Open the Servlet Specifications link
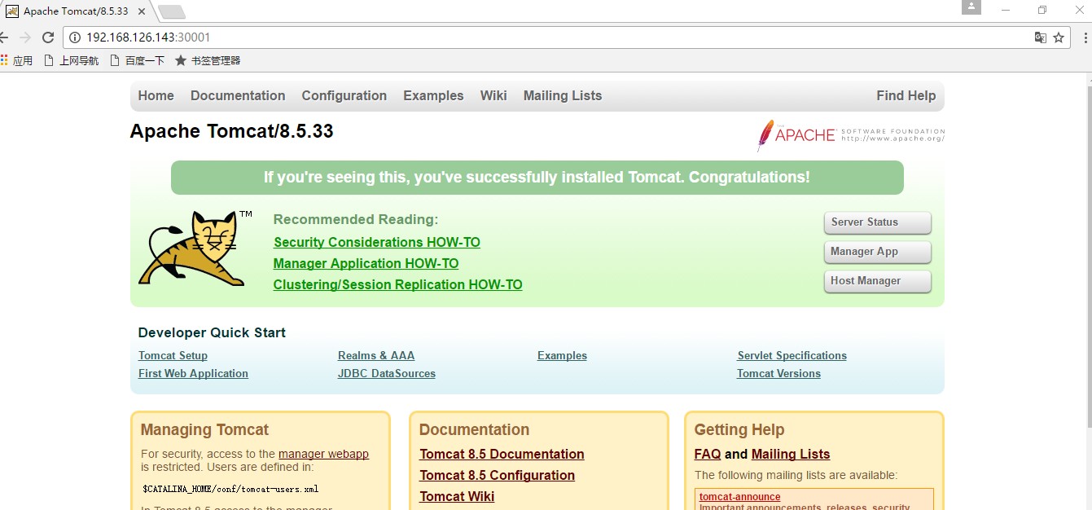The height and width of the screenshot is (510, 1092). [x=792, y=355]
